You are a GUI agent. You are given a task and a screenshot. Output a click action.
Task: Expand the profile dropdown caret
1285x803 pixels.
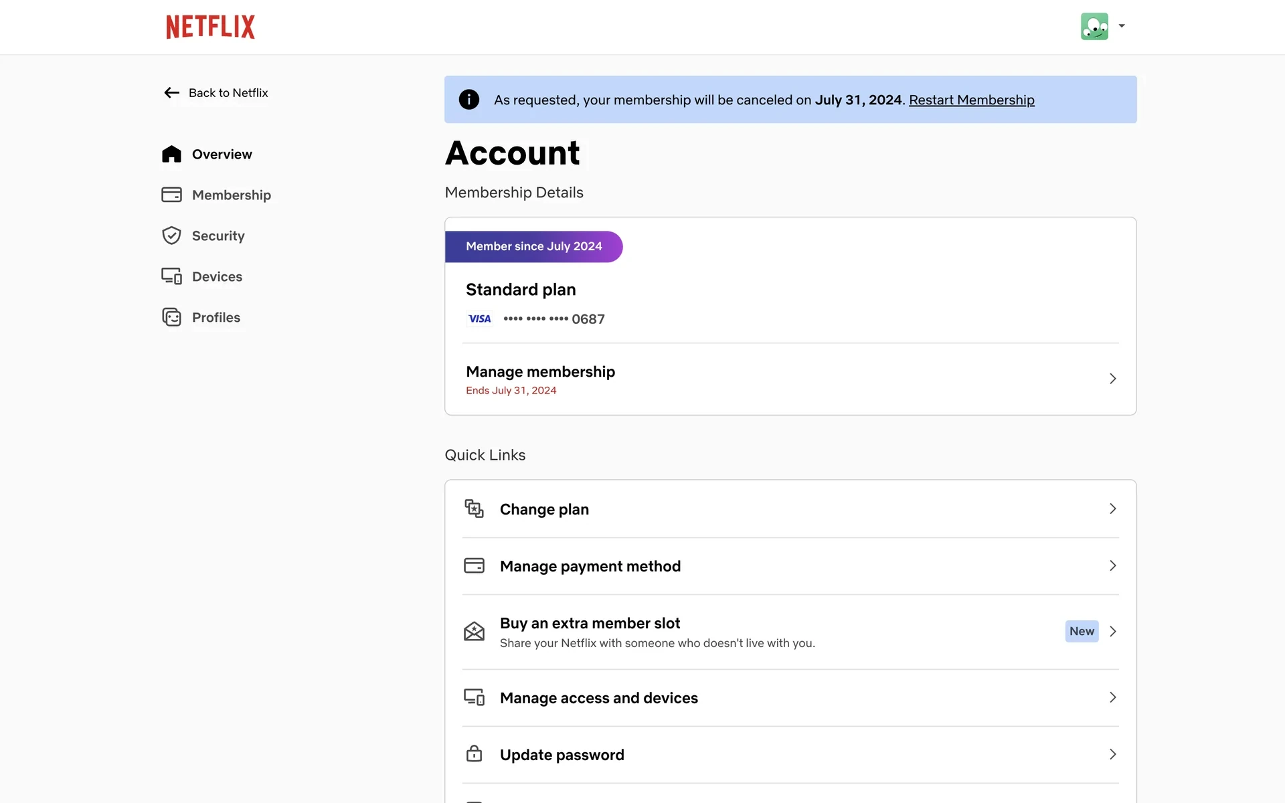click(x=1122, y=26)
